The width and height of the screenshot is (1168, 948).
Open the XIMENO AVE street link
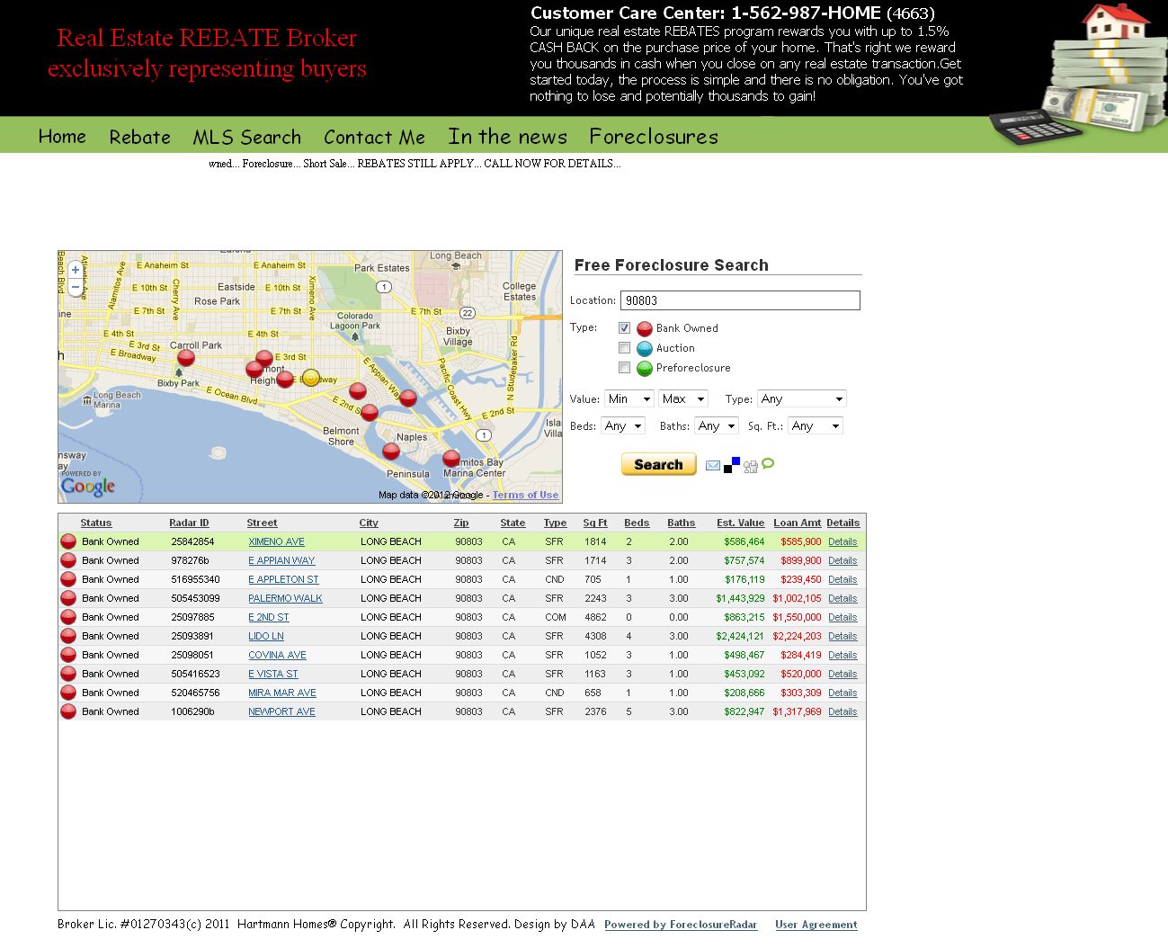point(276,542)
